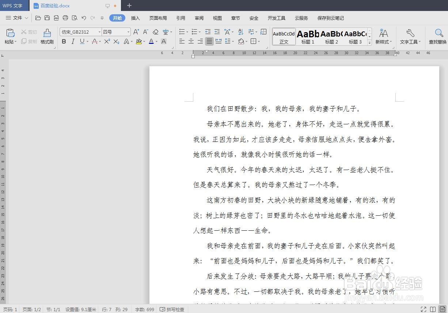Toggle character shading A button

click(164, 42)
